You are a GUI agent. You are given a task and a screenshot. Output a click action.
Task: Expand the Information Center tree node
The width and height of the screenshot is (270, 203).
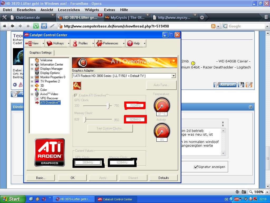[32, 64]
